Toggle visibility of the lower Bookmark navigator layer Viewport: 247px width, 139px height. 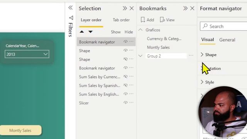125,68
